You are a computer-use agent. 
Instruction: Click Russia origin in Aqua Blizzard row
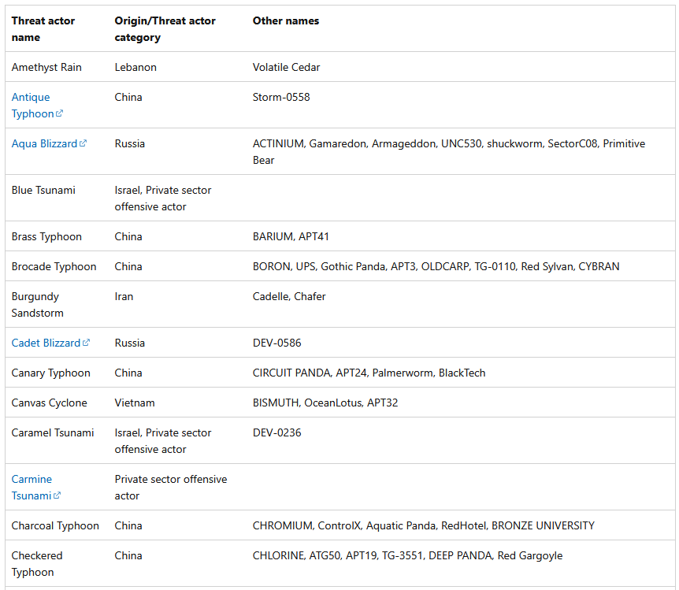click(x=130, y=143)
